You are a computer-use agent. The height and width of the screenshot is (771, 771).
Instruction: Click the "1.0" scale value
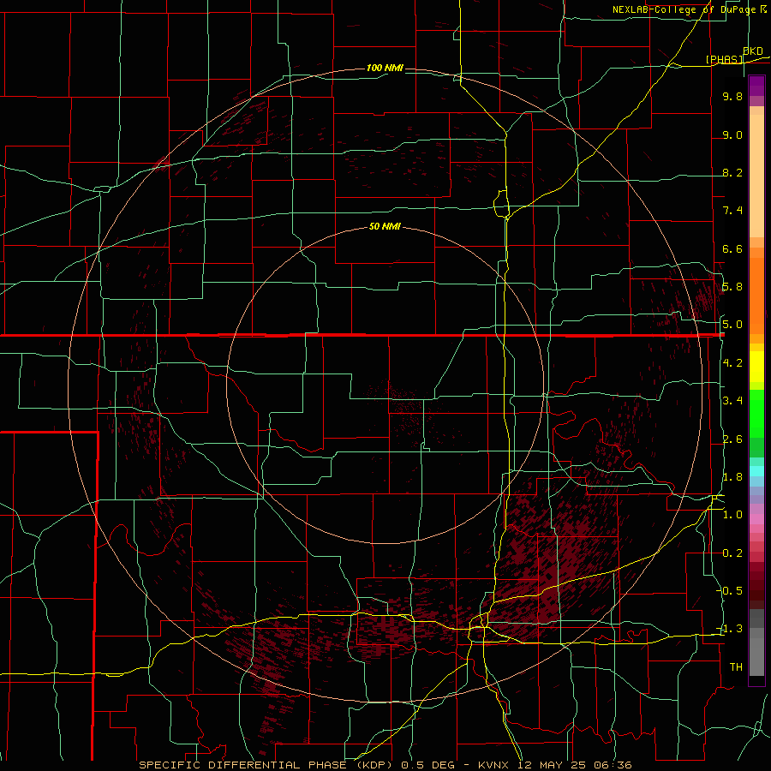click(x=732, y=515)
